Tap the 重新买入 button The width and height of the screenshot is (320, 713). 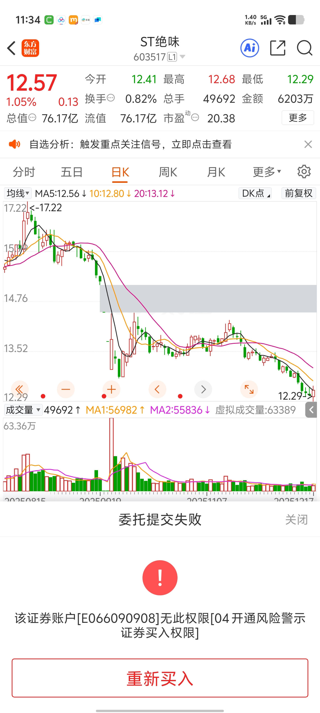160,678
